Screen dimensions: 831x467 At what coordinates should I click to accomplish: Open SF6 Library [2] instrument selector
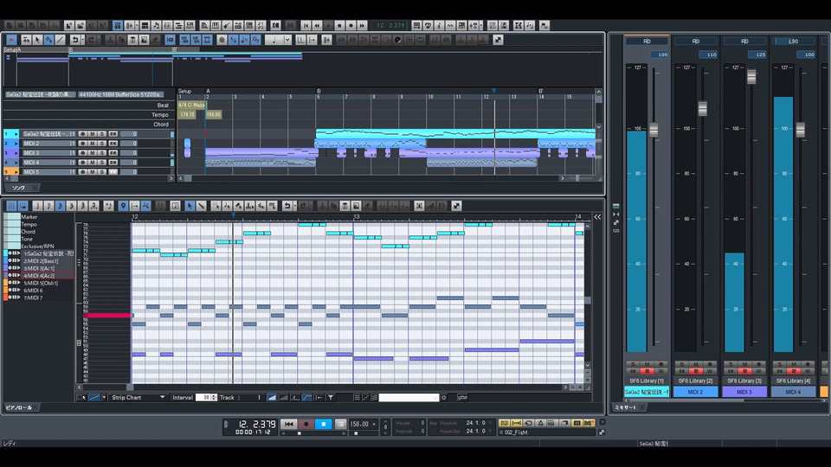click(696, 381)
